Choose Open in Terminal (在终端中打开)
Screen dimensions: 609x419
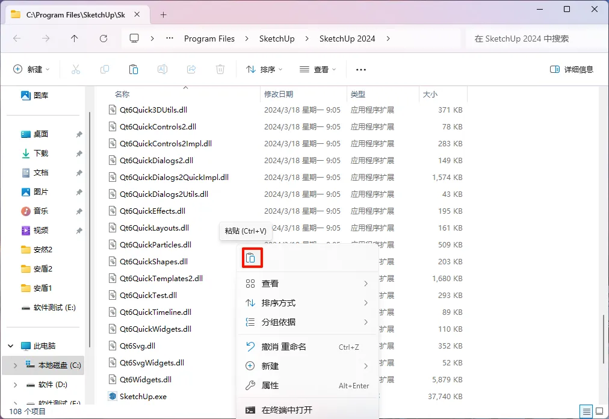(308, 410)
